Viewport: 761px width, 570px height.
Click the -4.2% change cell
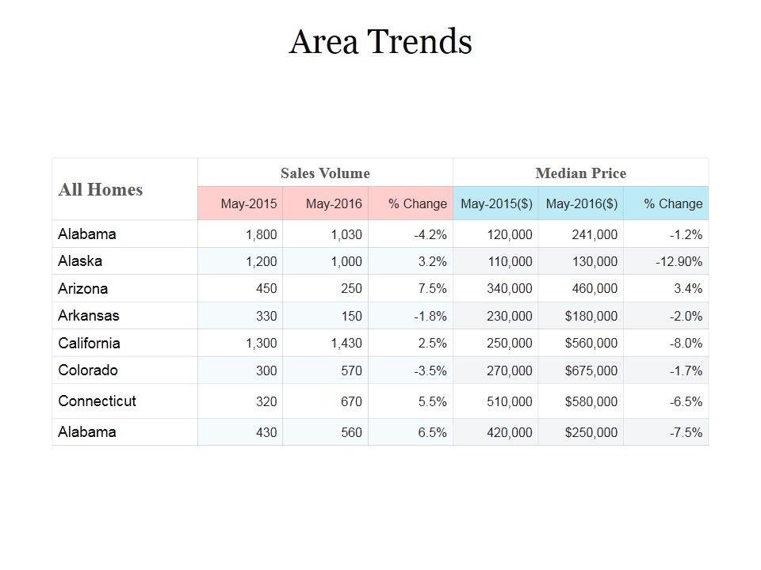coord(411,234)
